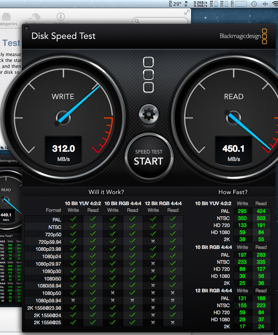
Task: Open Purchases in the App Store window
Action: click(x=35, y=19)
